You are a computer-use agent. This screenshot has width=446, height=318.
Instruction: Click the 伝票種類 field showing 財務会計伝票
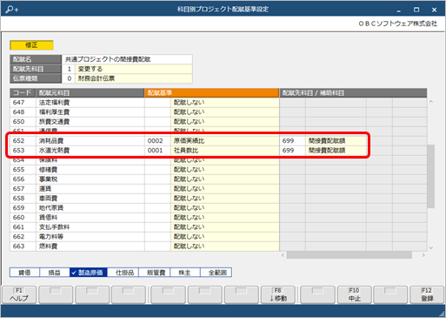click(x=134, y=78)
